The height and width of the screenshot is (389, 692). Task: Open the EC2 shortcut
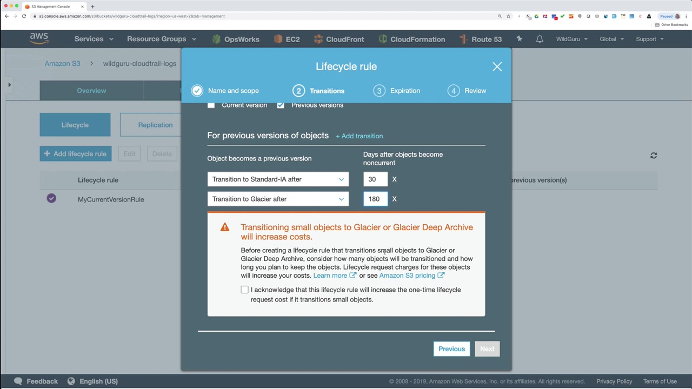(x=287, y=39)
